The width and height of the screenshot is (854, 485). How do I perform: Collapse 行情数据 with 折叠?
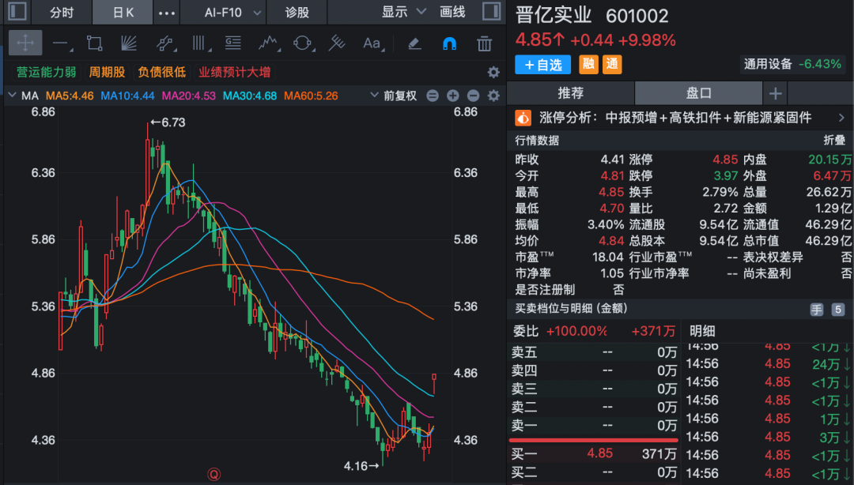(x=834, y=141)
